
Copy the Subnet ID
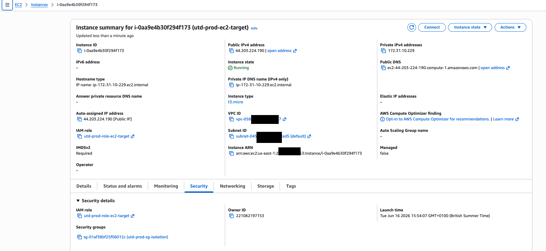231,136
